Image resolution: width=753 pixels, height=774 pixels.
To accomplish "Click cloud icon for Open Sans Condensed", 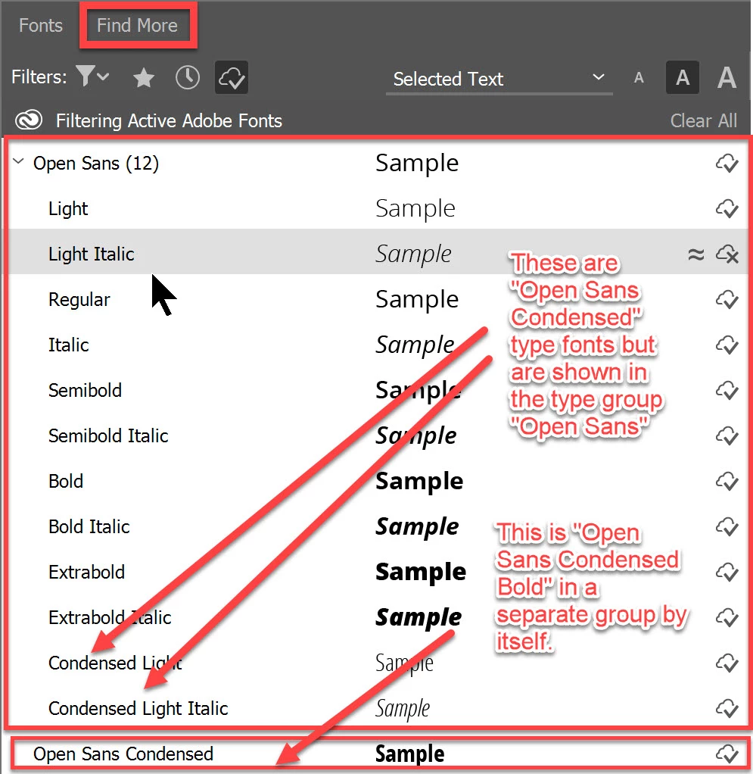I will pos(727,754).
